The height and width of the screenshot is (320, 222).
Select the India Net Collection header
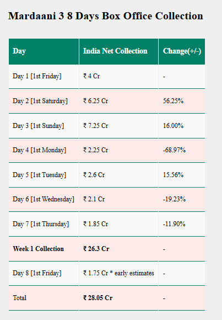[x=118, y=51]
